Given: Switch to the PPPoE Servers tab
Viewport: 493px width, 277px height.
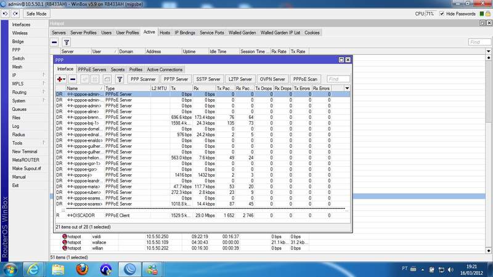Looking at the screenshot, I should point(92,70).
